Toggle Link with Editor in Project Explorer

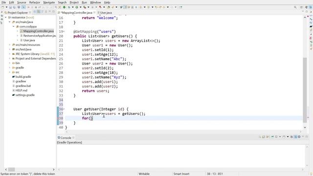pos(39,12)
